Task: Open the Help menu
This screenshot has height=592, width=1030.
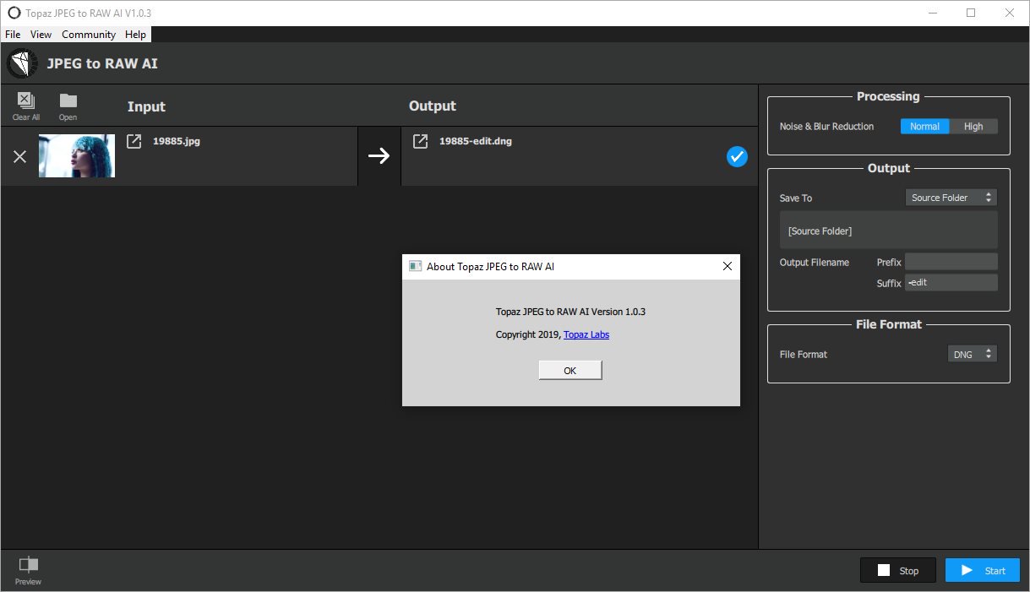Action: point(135,35)
